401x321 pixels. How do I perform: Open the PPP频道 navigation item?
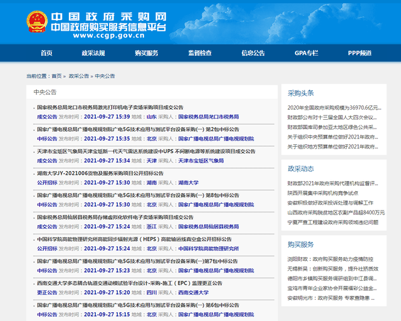[x=360, y=53]
